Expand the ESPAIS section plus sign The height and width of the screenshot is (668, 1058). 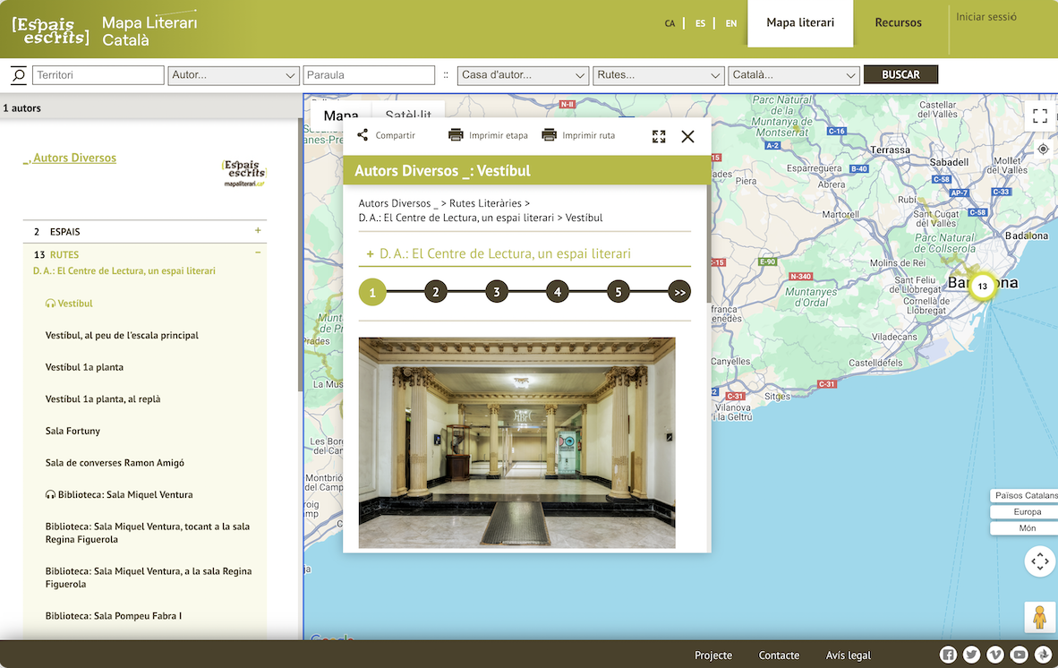point(258,231)
